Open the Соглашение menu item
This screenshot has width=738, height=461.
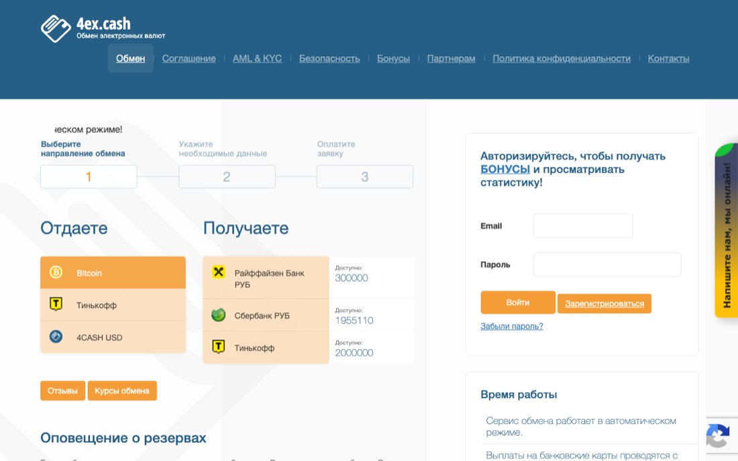[x=189, y=58]
